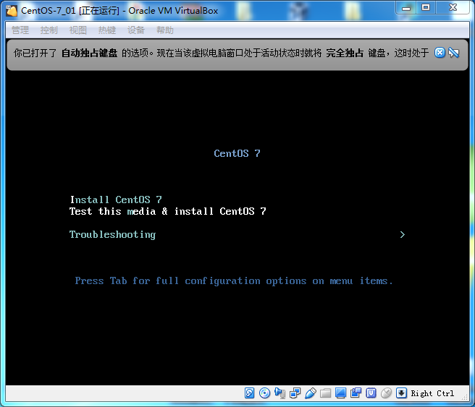Open the 管理 menu
Image resolution: width=475 pixels, height=407 pixels.
(20, 30)
